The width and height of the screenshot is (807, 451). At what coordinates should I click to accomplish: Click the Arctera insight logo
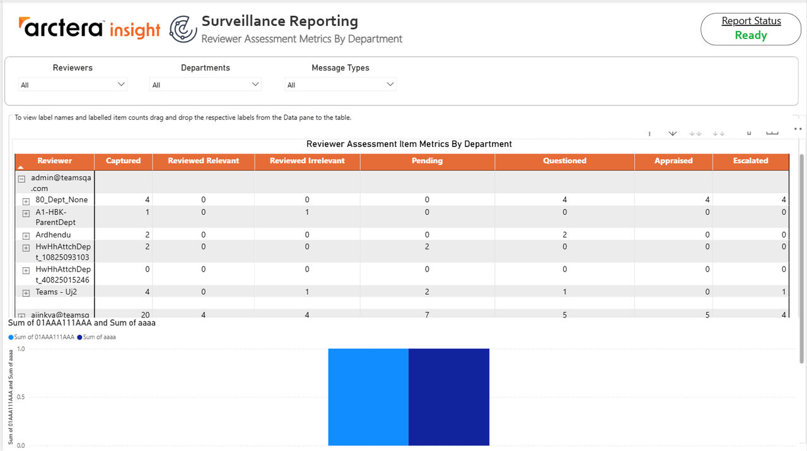click(90, 28)
